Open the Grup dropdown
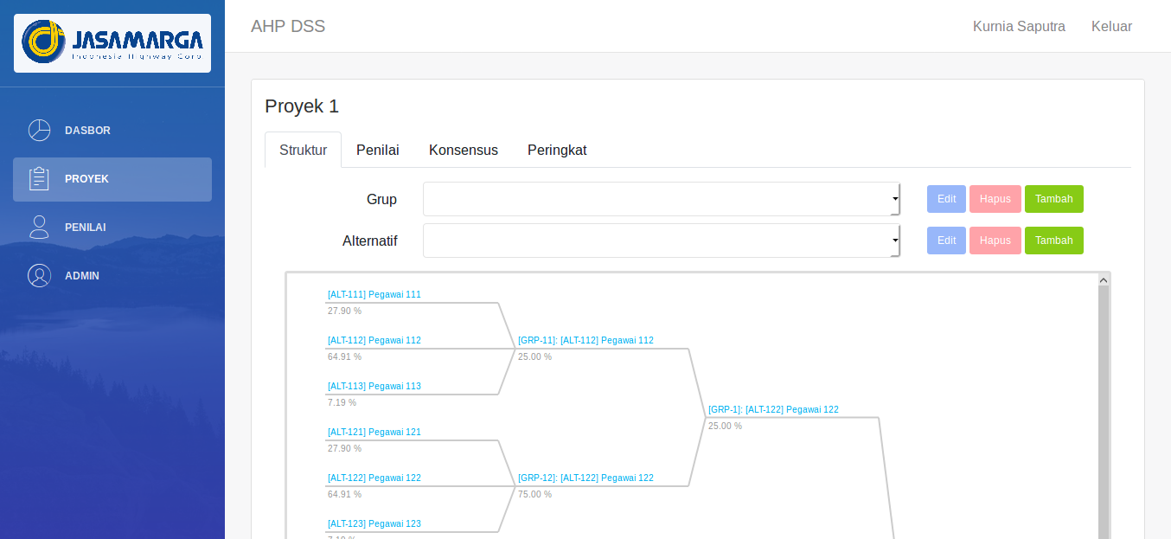The width and height of the screenshot is (1171, 539). pos(661,199)
